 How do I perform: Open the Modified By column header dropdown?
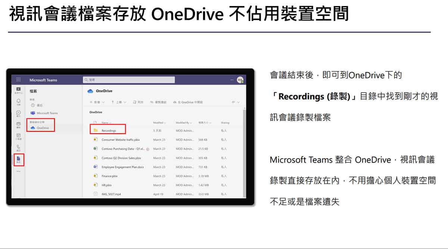pos(183,122)
